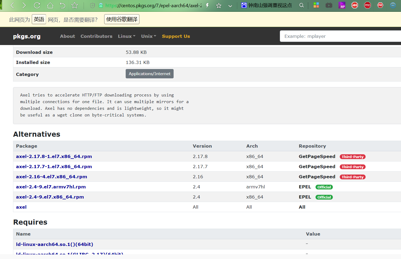
Task: Click GetPageSpeed in the 2.17.8 row
Action: 317,156
